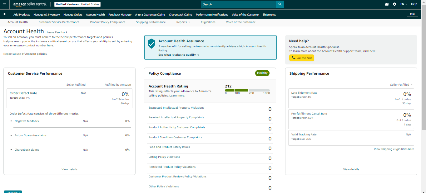Click the Amazon Seller Central logo
The height and width of the screenshot is (193, 426).
point(30,4)
